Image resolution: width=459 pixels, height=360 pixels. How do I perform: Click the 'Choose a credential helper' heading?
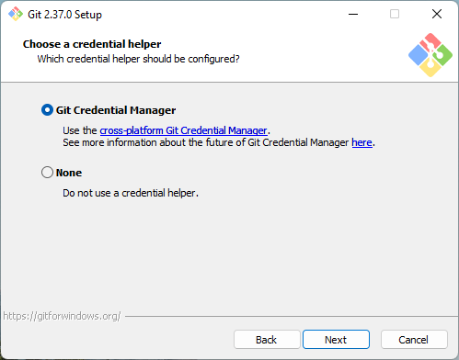click(x=92, y=44)
